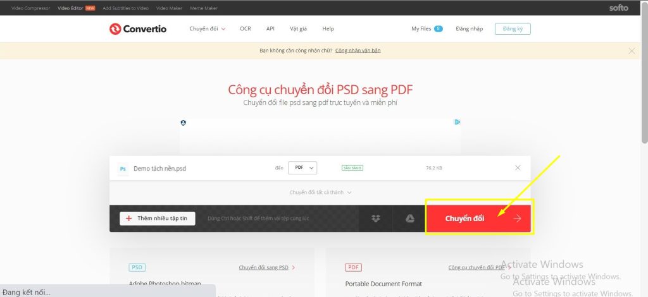Click the red Chuyển đổi convert button
The image size is (648, 297).
coord(478,219)
